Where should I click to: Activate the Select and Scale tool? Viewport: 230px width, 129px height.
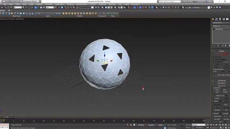(41, 7)
